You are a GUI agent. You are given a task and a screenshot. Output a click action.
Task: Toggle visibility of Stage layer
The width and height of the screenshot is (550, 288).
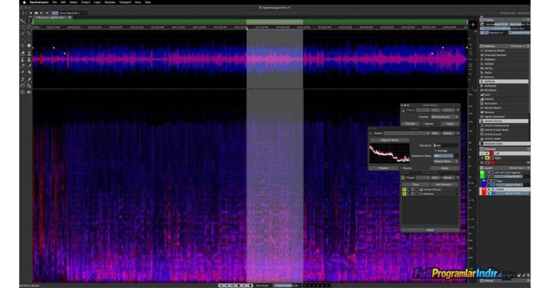(489, 181)
